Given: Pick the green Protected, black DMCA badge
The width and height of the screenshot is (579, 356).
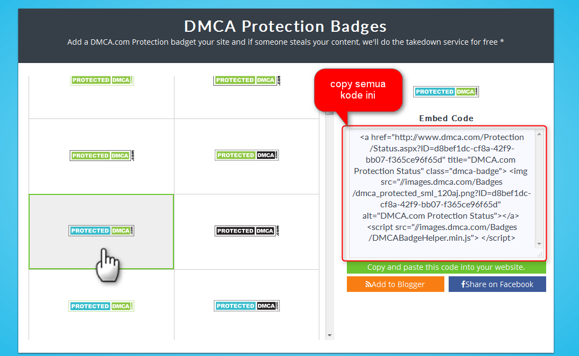Looking at the screenshot, I should tap(247, 155).
